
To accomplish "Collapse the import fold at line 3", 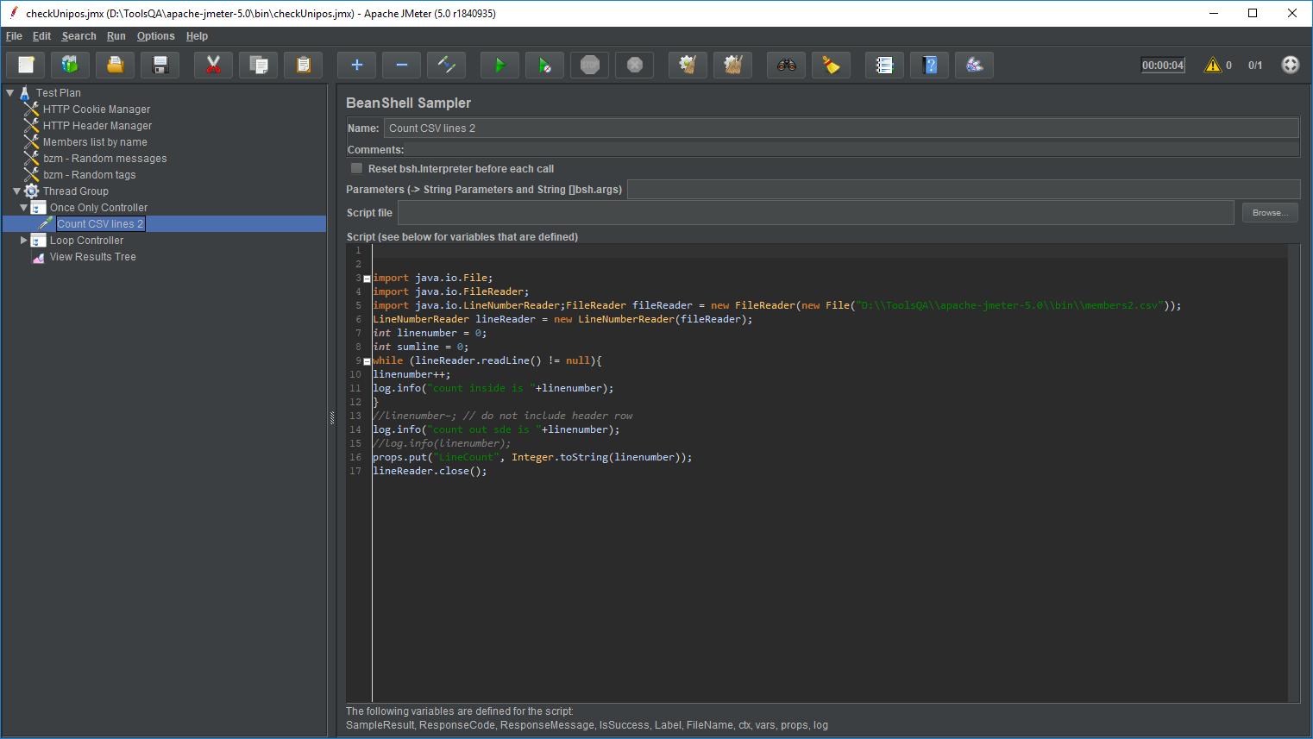I will click(x=367, y=279).
